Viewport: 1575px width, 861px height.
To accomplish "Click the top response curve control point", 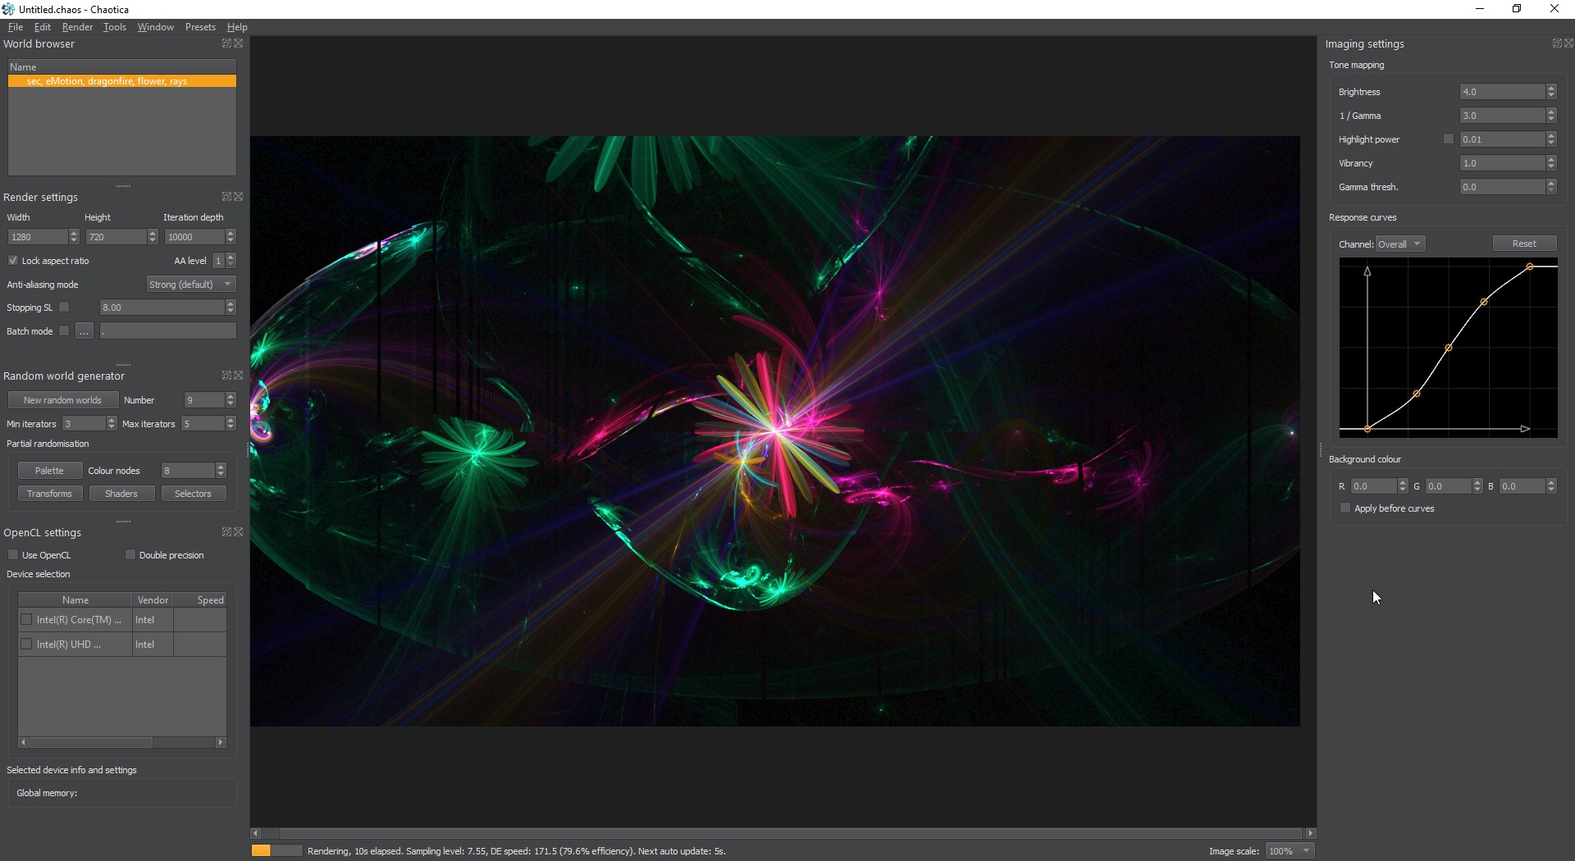I will 1530,267.
